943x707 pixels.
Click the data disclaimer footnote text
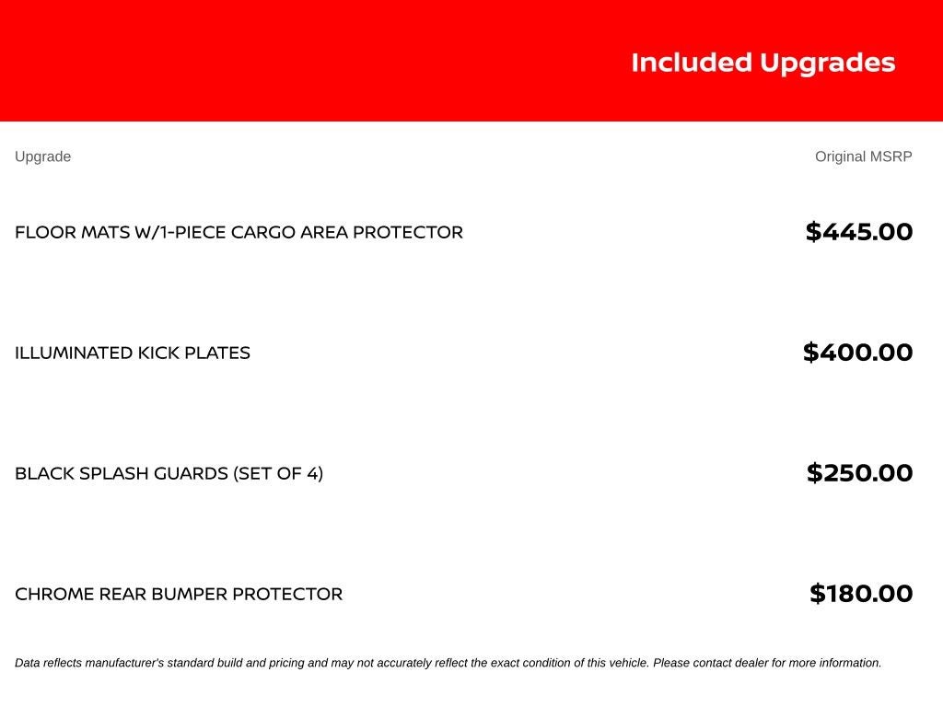tap(448, 663)
